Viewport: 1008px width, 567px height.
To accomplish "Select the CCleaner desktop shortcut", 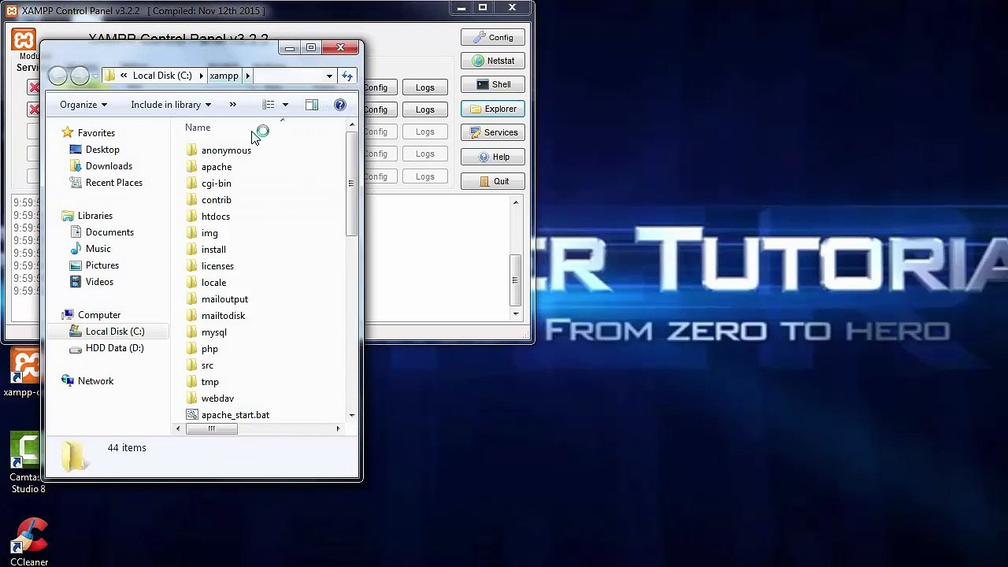I will click(x=29, y=542).
